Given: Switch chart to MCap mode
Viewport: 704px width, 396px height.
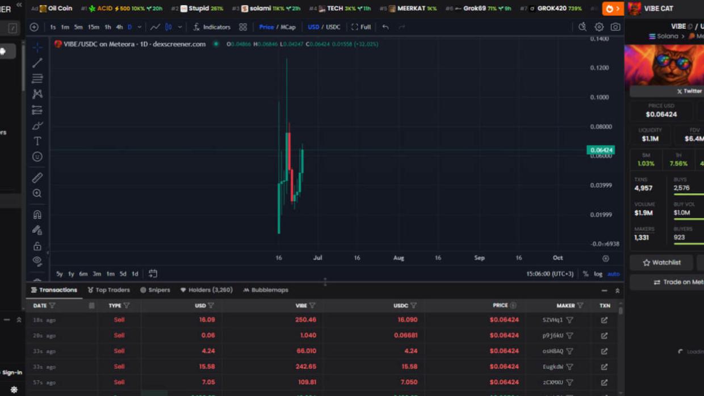Looking at the screenshot, I should [x=288, y=27].
